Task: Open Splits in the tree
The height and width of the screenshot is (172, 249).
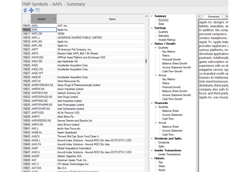Action: (x=161, y=146)
